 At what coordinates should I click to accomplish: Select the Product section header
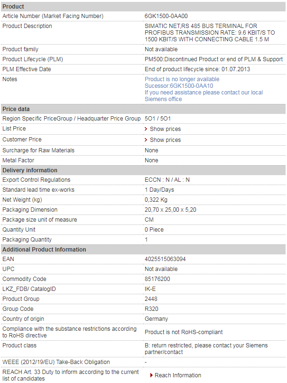[143, 7]
